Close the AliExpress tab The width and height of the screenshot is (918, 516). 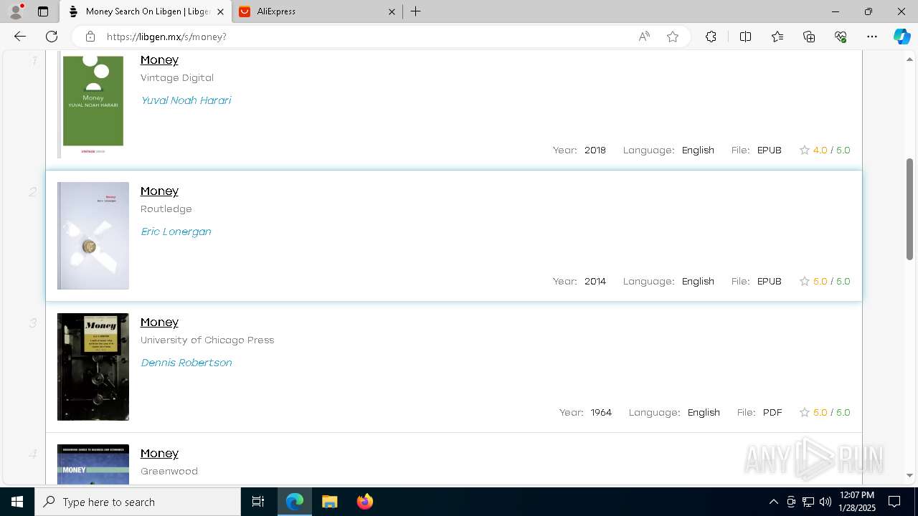coord(392,11)
